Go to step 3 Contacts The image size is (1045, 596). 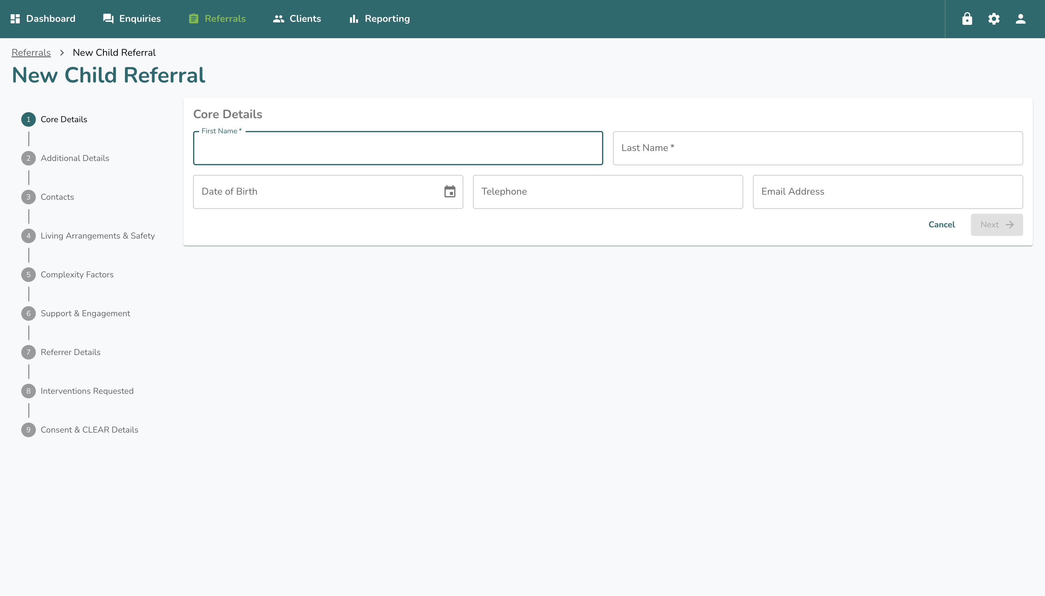coord(57,197)
